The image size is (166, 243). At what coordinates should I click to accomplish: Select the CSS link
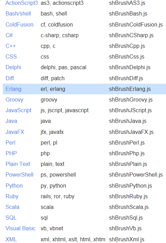pyautogui.click(x=11, y=56)
